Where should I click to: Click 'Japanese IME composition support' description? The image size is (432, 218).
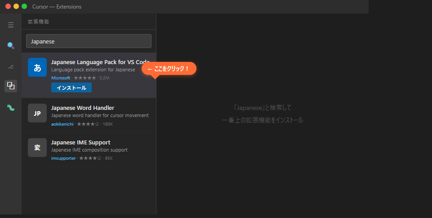pos(89,150)
